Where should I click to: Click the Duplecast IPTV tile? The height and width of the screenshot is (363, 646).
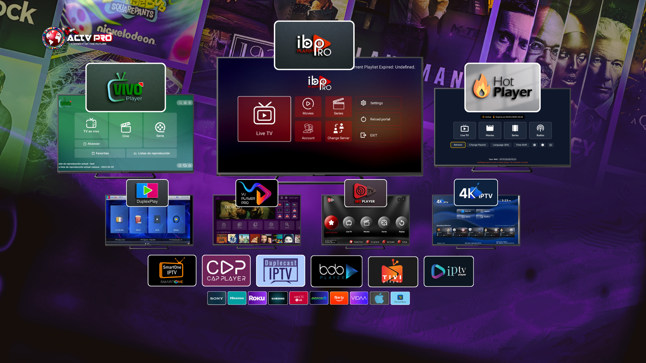[x=281, y=271]
